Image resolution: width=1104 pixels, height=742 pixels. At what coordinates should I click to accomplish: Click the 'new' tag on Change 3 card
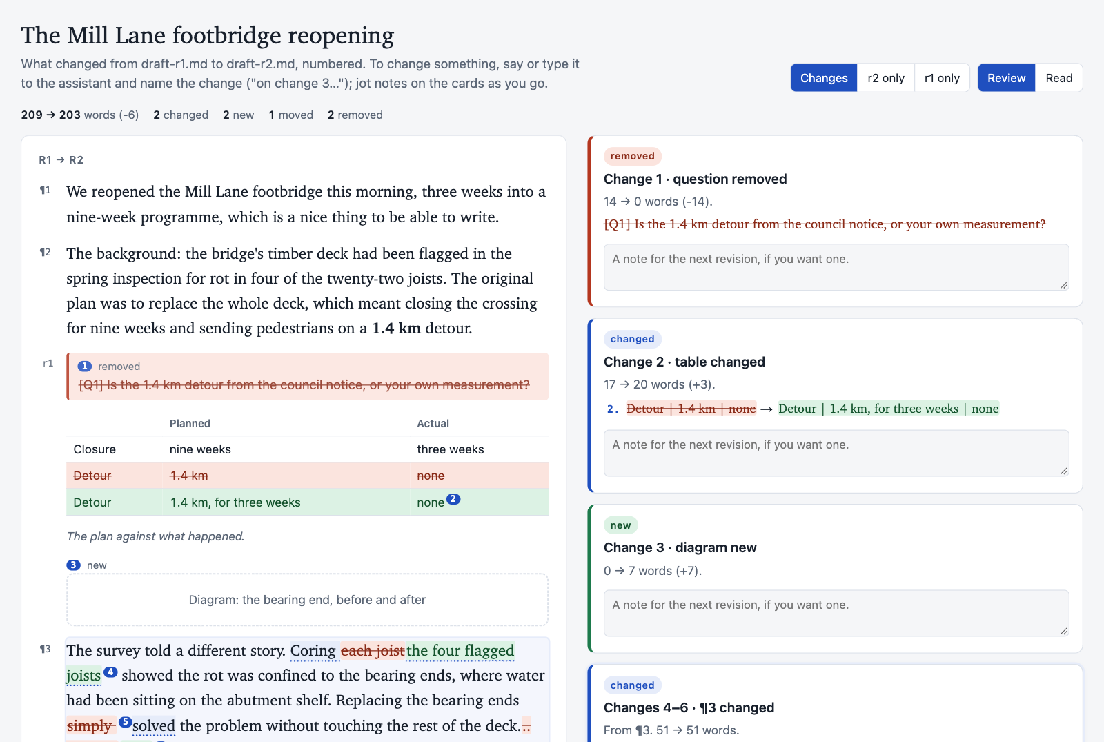coord(620,525)
